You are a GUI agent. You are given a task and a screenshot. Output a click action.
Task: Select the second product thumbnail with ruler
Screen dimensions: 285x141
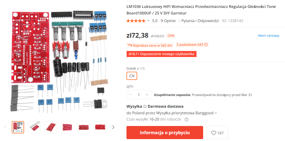(34, 127)
